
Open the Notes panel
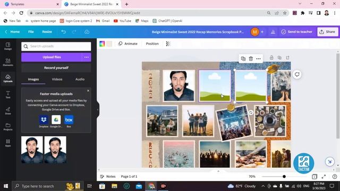(x=108, y=177)
